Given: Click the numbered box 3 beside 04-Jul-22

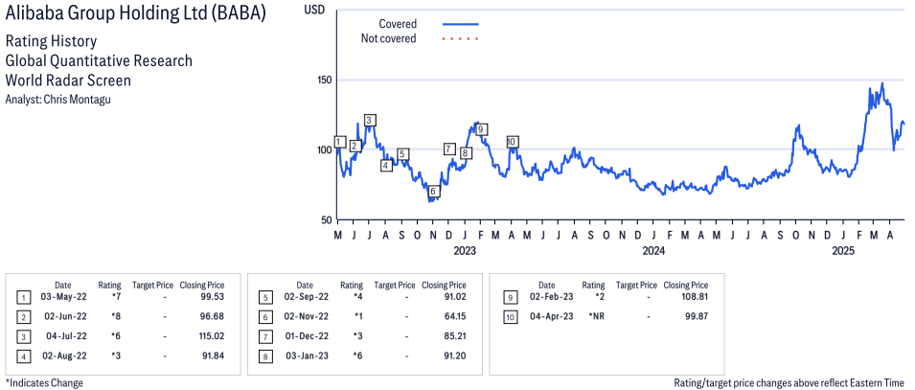Looking at the screenshot, I should point(24,336).
